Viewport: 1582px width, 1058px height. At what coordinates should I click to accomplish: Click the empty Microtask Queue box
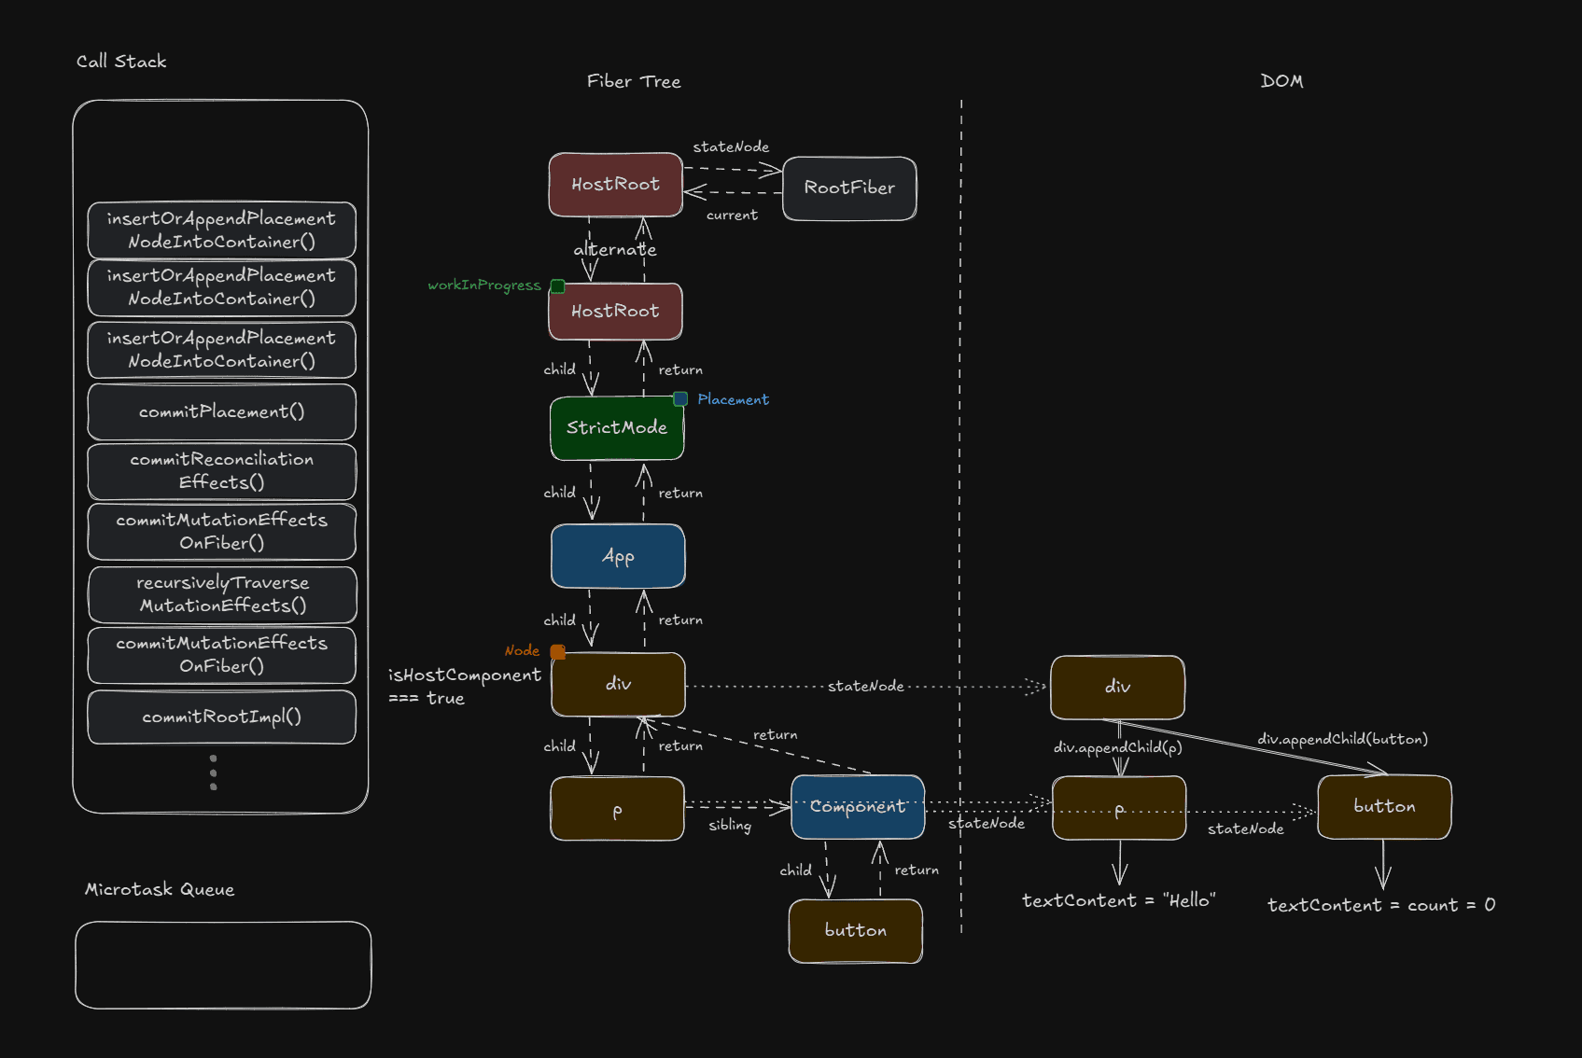[223, 966]
